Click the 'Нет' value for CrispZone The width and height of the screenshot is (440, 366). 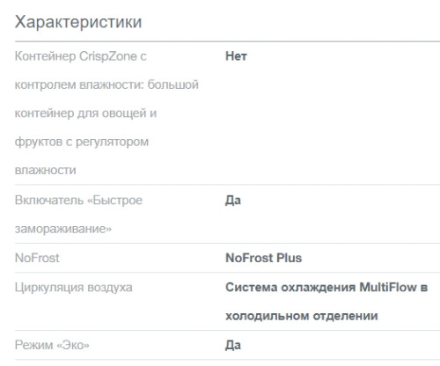click(236, 56)
